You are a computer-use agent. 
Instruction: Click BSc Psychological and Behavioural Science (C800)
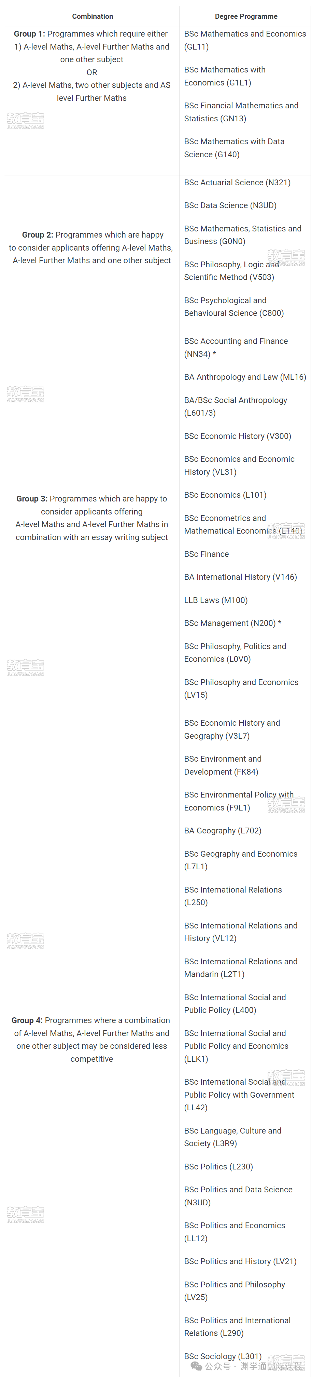pos(234,307)
